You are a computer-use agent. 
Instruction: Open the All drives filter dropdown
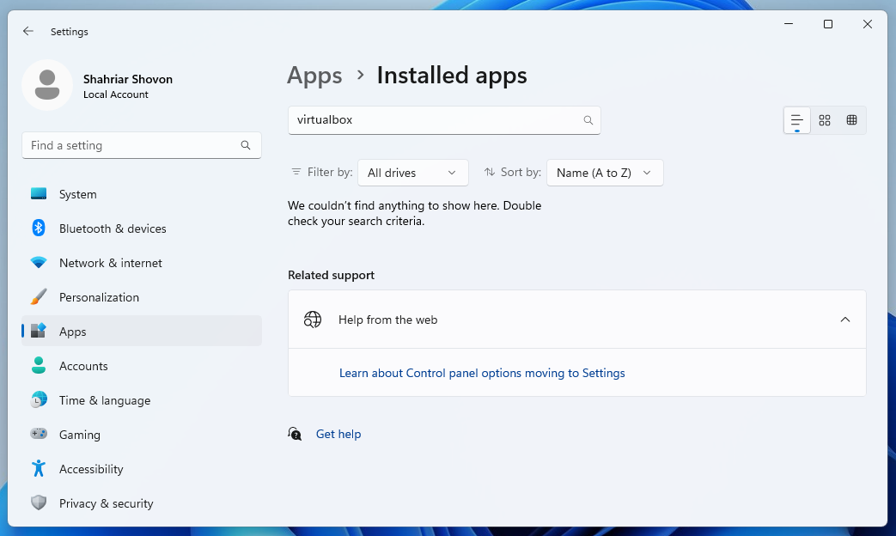[x=412, y=172]
